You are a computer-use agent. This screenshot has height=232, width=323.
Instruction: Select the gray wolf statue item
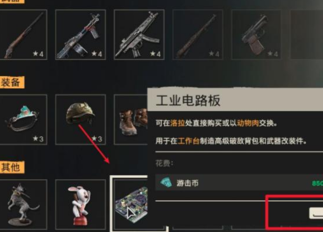coord(23,204)
